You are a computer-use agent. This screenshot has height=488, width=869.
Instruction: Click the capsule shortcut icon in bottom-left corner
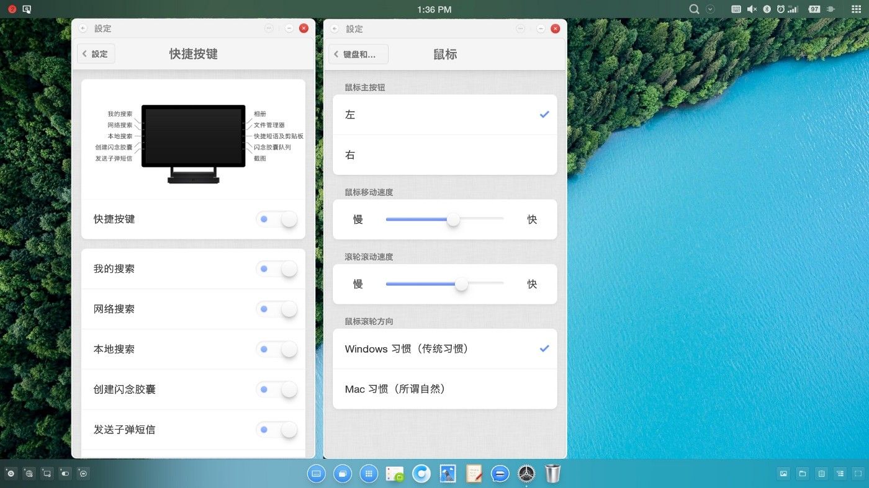pos(65,474)
